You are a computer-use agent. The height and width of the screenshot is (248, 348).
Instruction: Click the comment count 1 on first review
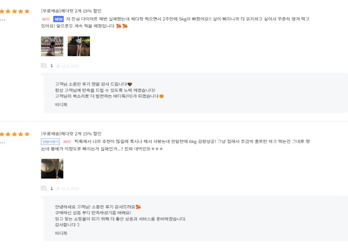click(52, 65)
